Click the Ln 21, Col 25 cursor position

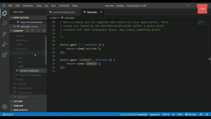click(134, 114)
